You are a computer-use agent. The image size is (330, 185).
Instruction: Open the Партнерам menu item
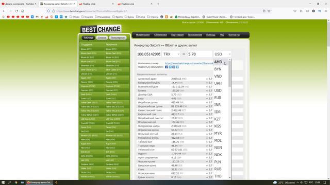tap(177, 35)
